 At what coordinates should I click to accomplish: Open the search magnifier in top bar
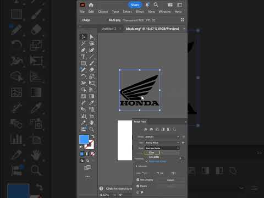coord(156,5)
